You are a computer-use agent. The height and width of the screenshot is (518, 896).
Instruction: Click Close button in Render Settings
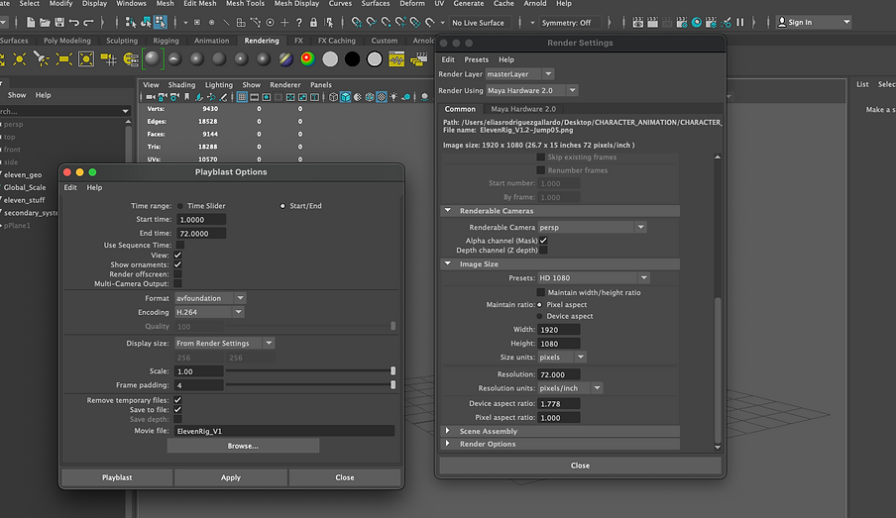[x=580, y=466]
